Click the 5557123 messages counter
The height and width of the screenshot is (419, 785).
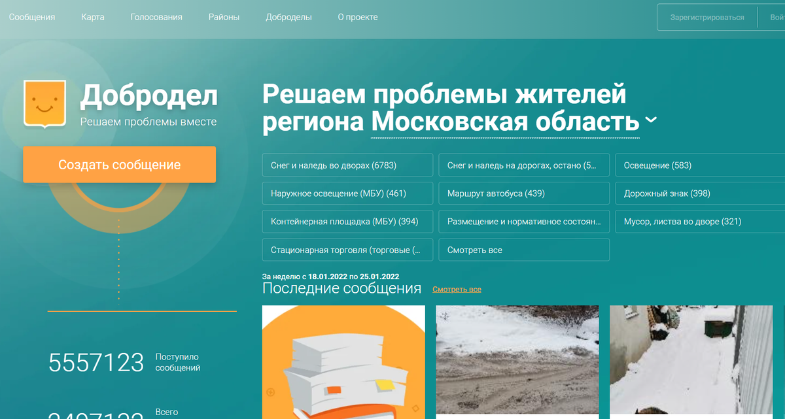pyautogui.click(x=96, y=362)
